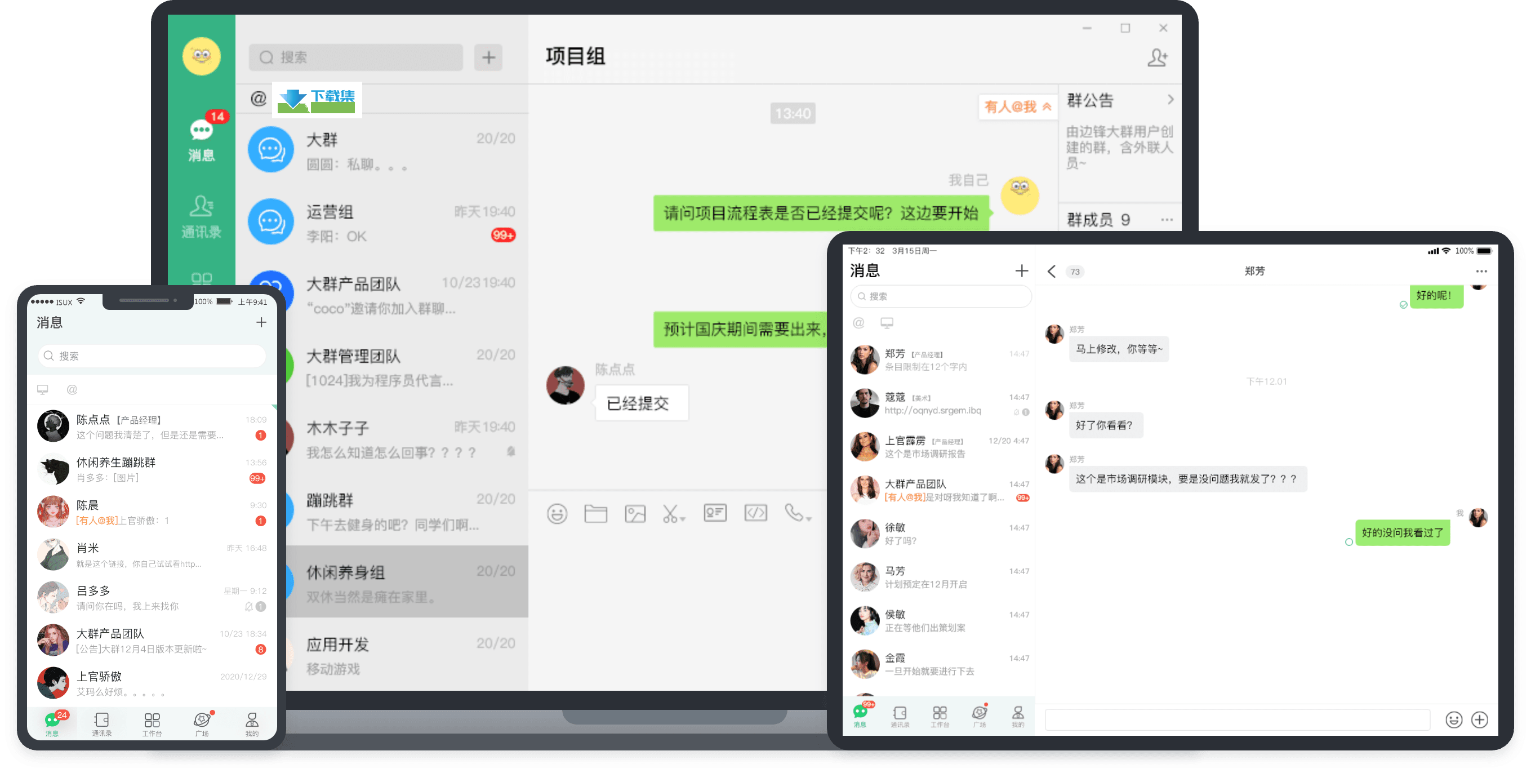Viewport: 1531px width, 773px height.
Task: Open 陈点点 chat on the phone
Action: click(x=152, y=427)
